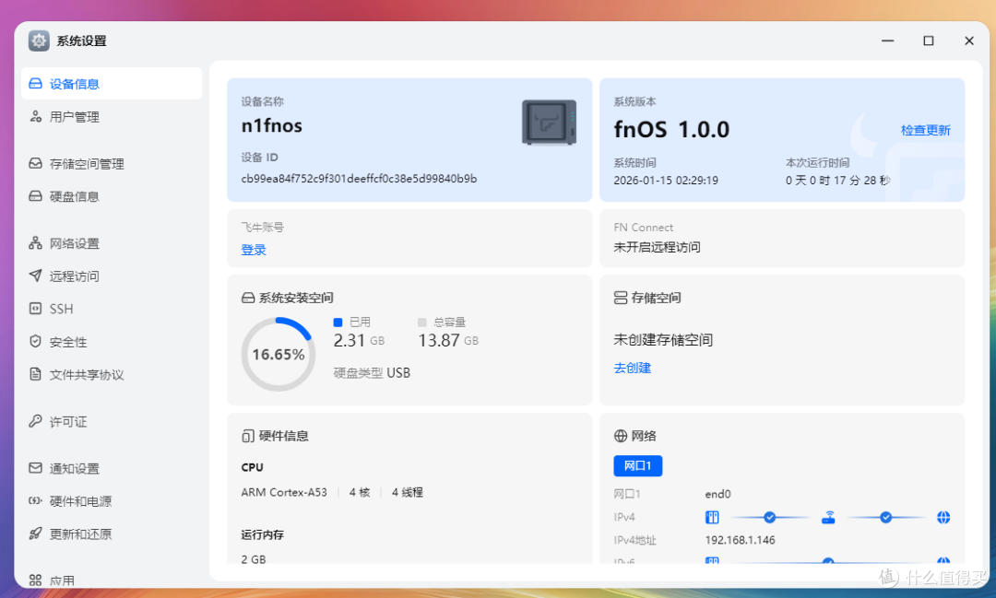This screenshot has height=598, width=996.
Task: Click the 硬盘信息 disk icon
Action: pyautogui.click(x=36, y=196)
